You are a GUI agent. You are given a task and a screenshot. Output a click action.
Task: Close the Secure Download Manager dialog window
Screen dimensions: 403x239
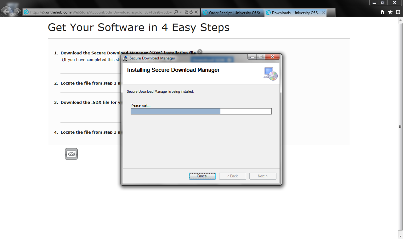(272, 57)
